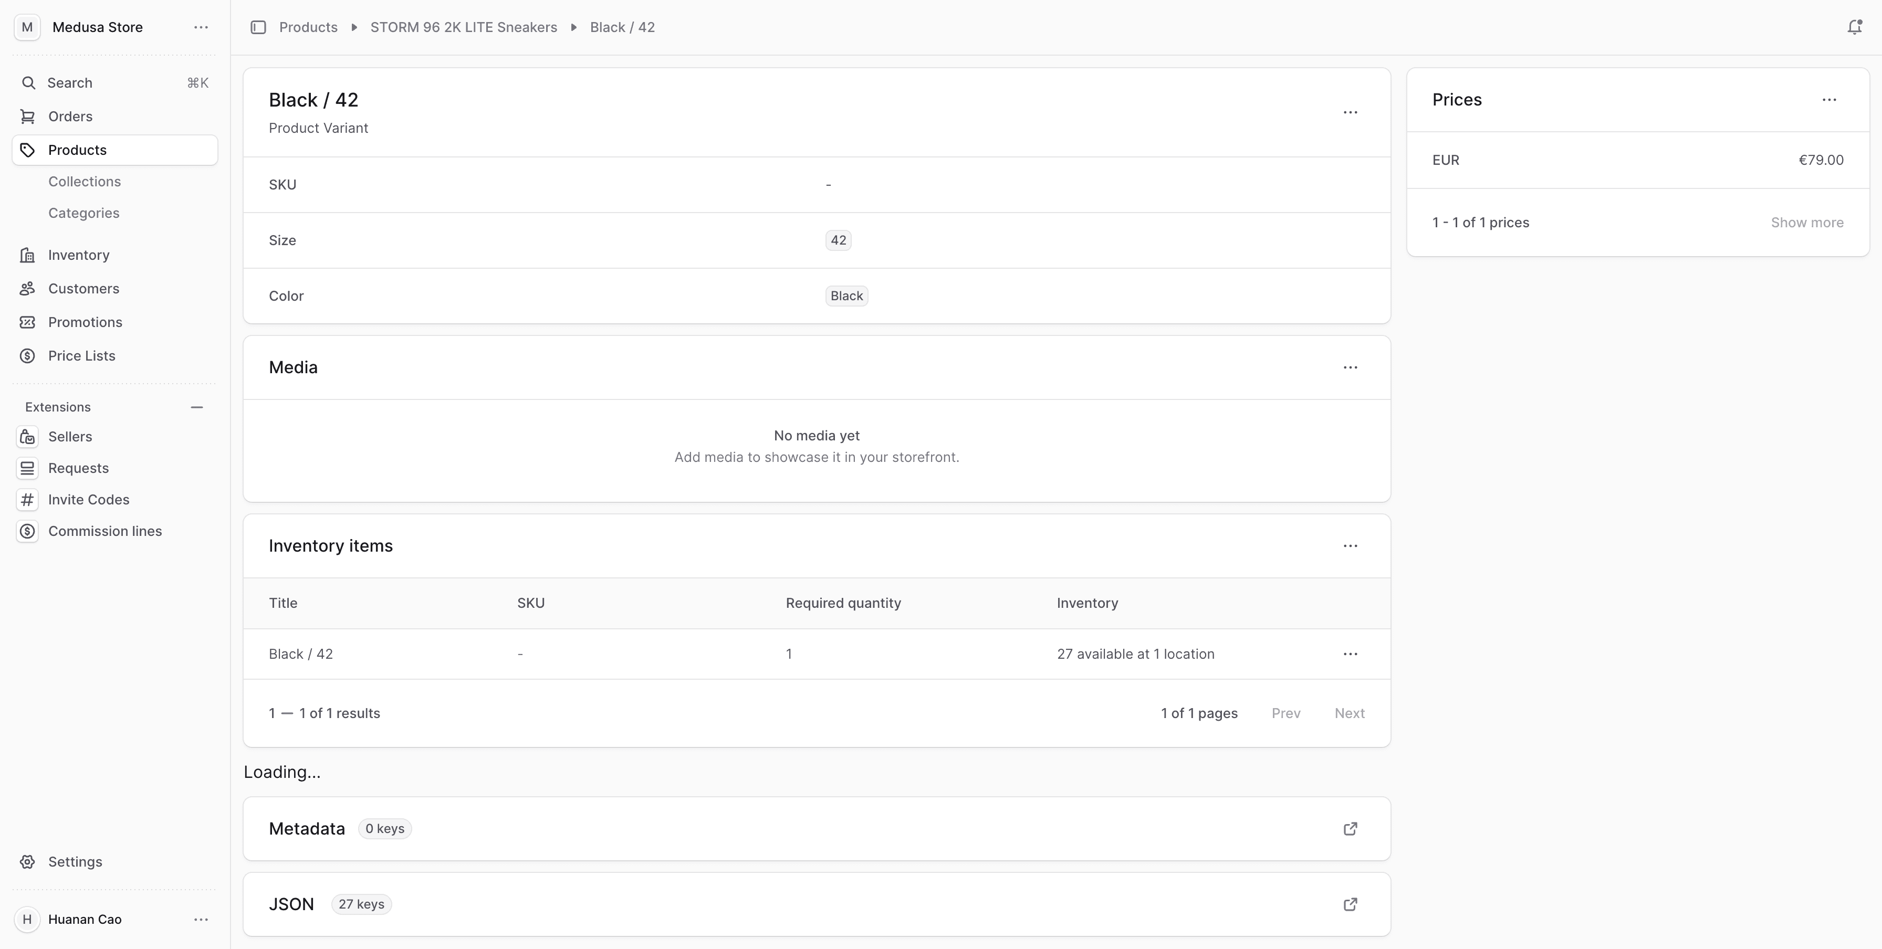Collapse the Extensions section
This screenshot has width=1882, height=949.
click(196, 407)
